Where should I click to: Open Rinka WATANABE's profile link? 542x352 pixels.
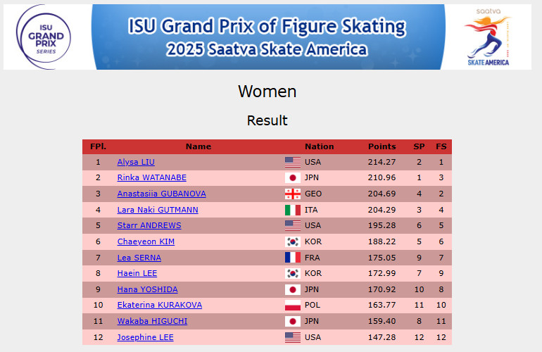[x=151, y=177]
